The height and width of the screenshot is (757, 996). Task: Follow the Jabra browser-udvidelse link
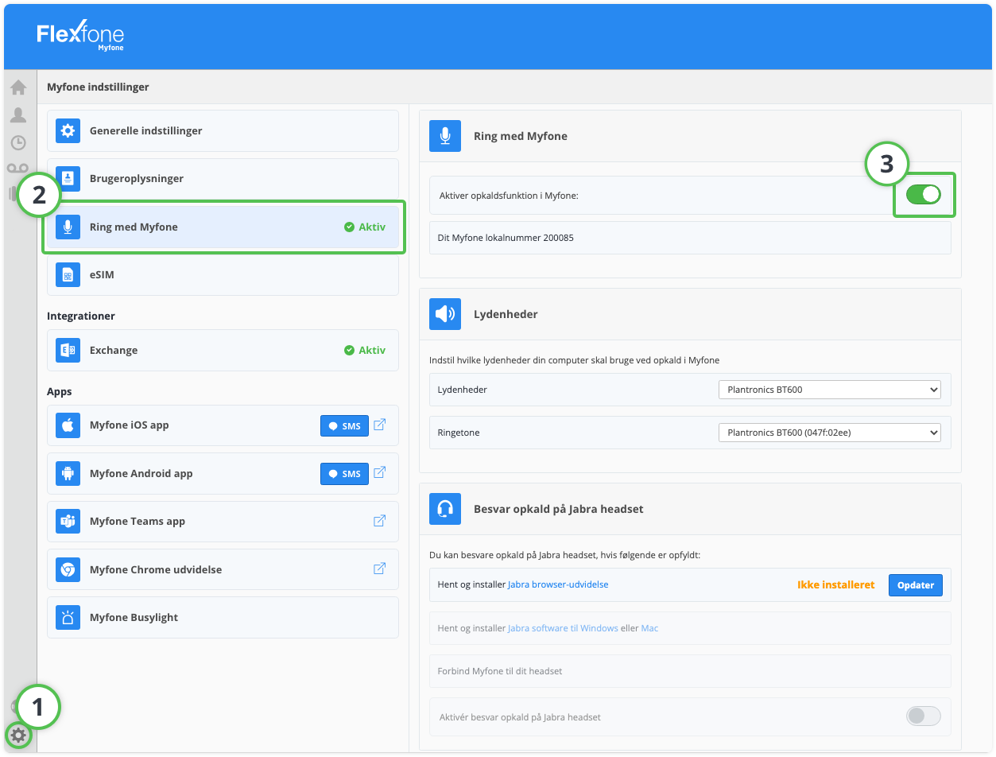coord(558,584)
